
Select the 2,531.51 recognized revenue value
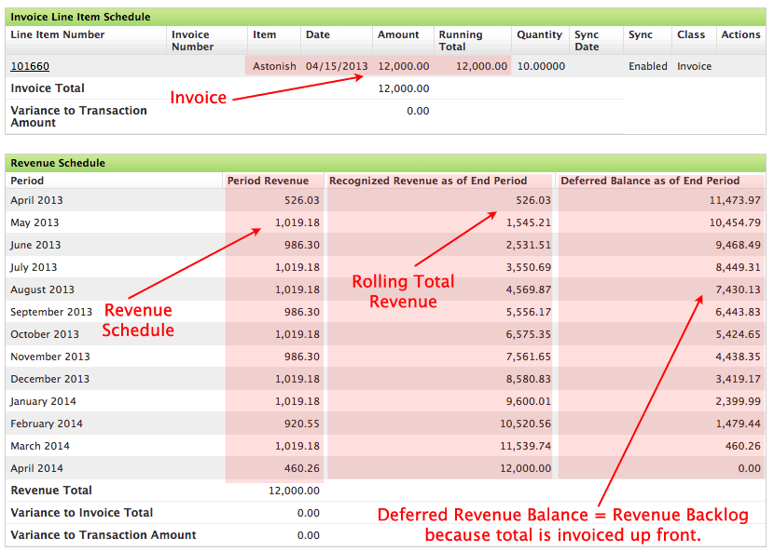pos(528,245)
